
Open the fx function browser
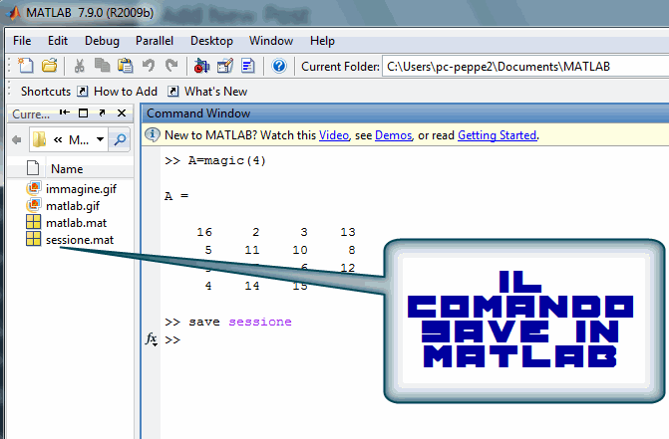[x=151, y=339]
